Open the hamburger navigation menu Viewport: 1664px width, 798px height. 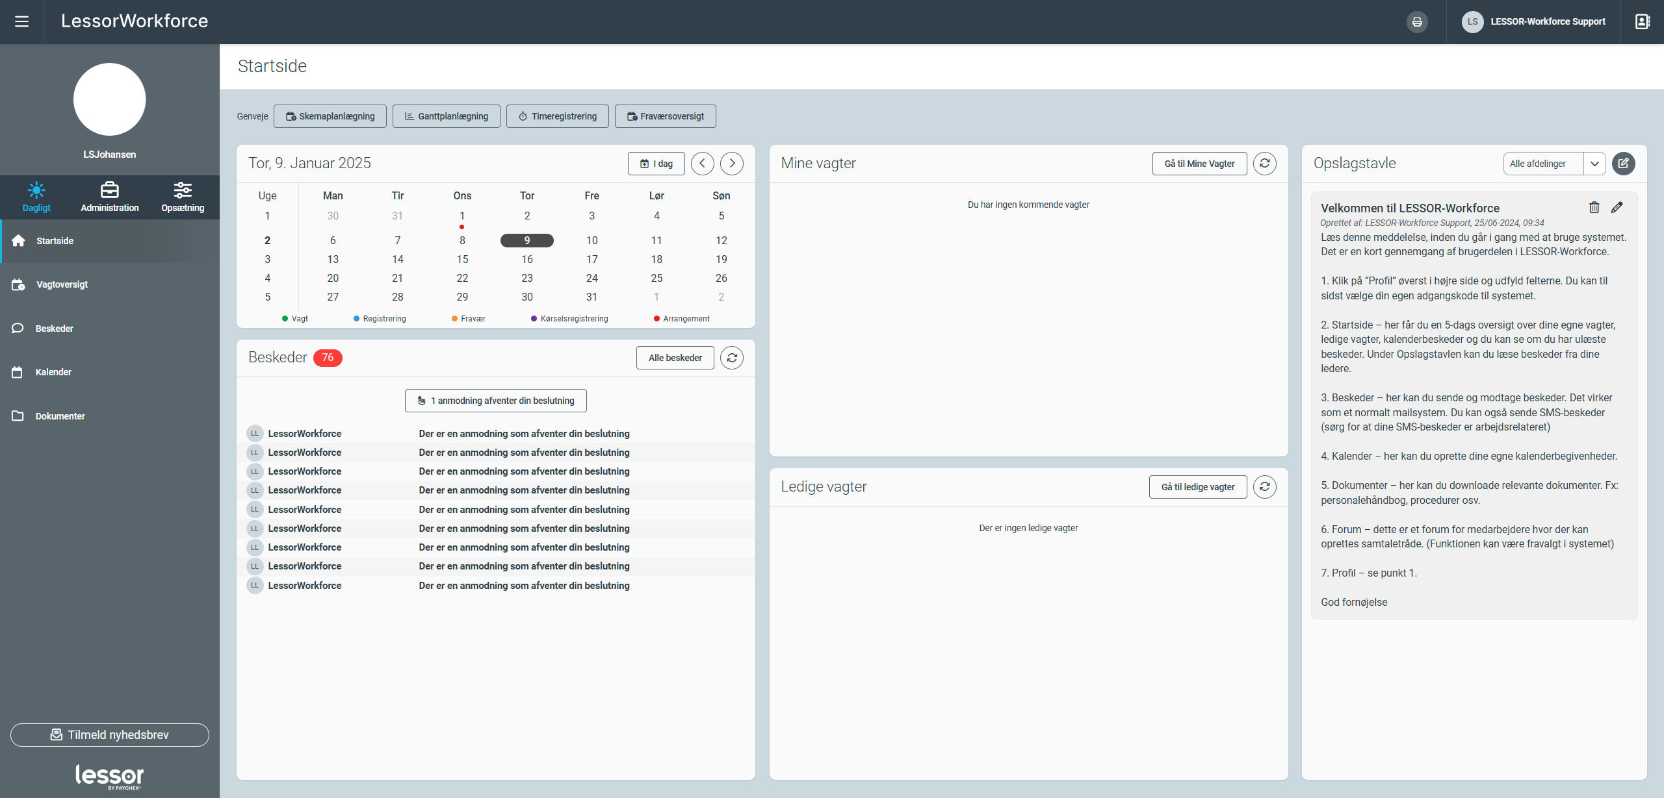(21, 21)
